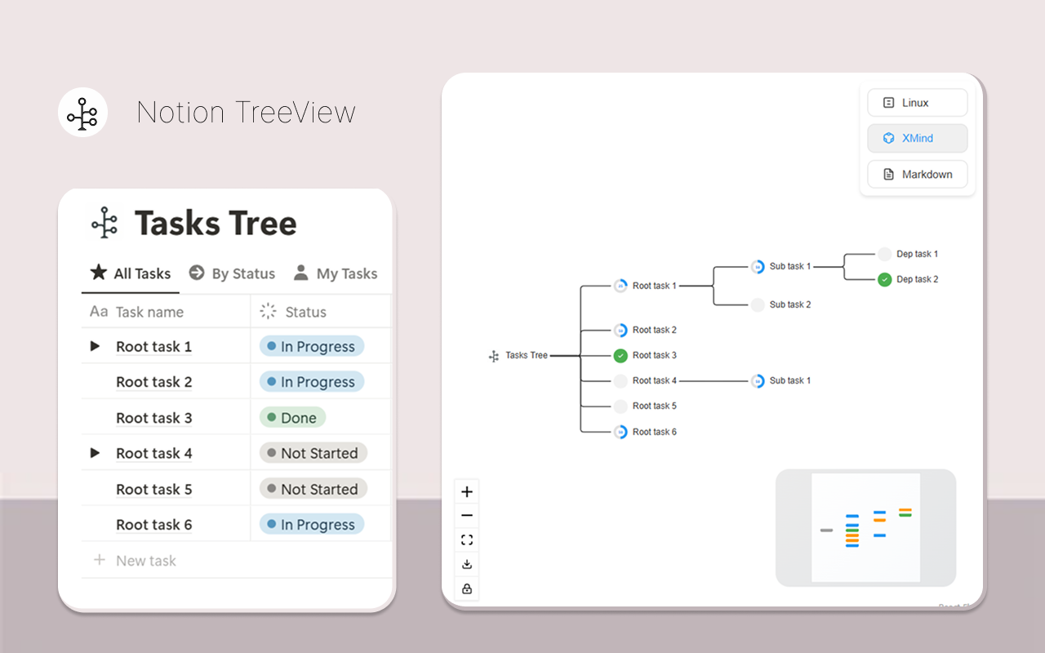
Task: Click tree icon beside Tasks Tree root node
Action: coord(494,356)
